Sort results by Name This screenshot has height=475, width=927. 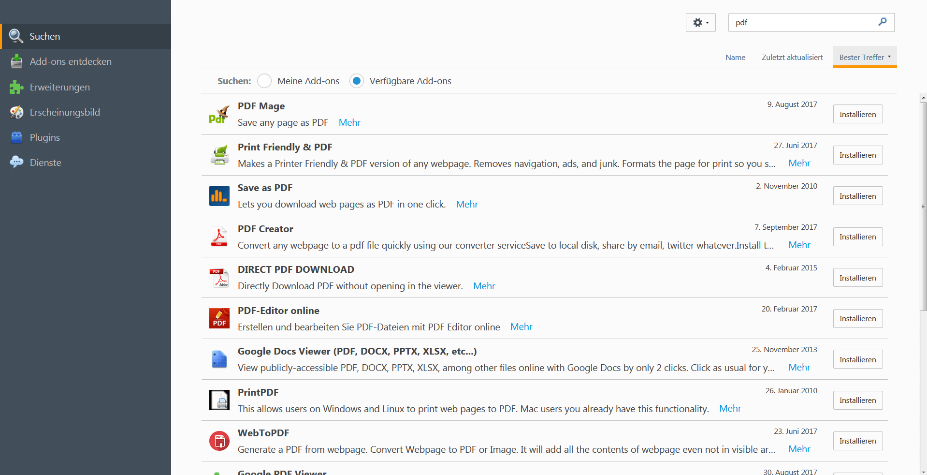coord(735,57)
